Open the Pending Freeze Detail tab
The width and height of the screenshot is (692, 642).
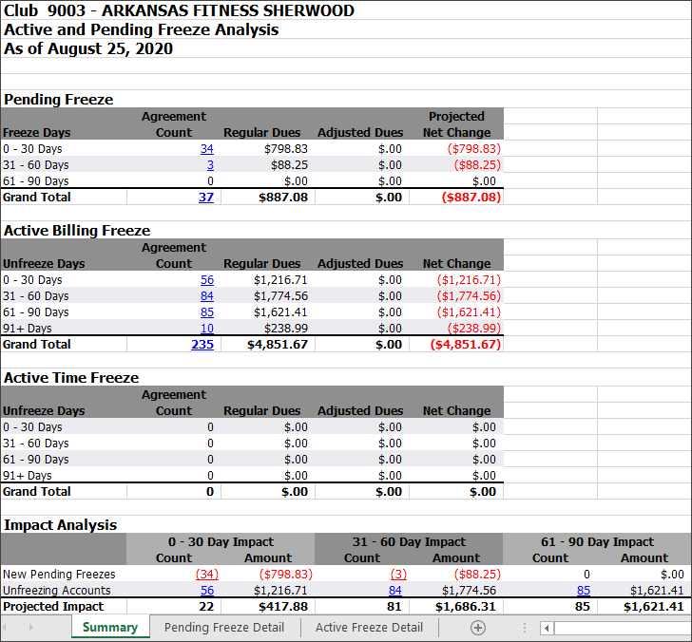[x=224, y=628]
